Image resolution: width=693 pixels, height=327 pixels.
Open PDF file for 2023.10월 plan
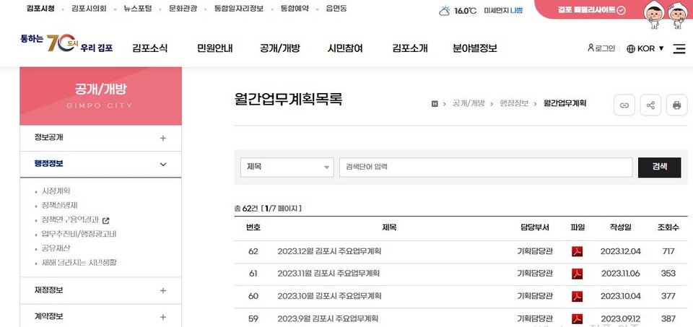click(577, 296)
